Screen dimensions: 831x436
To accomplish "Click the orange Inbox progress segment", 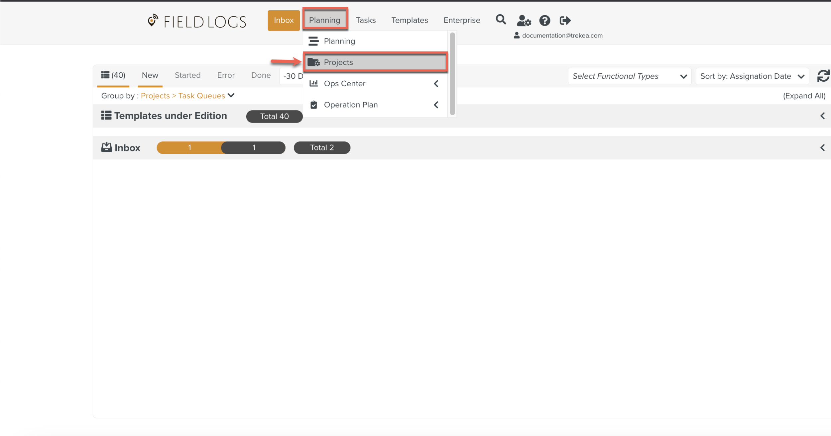I will [x=189, y=148].
